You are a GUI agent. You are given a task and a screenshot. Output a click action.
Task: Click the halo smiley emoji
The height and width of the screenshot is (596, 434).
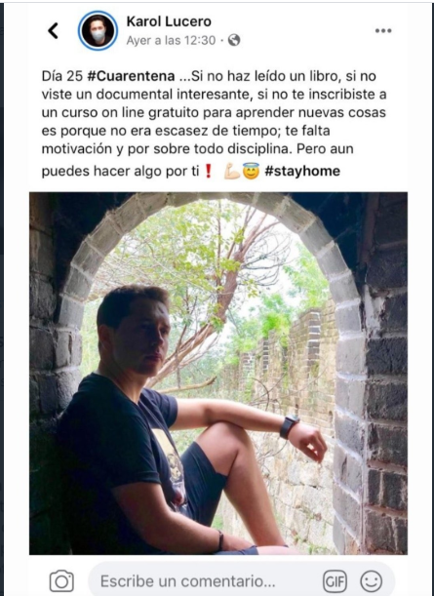click(251, 171)
